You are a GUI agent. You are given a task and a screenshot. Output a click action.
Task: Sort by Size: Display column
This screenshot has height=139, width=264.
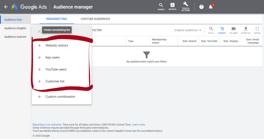pyautogui.click(x=231, y=41)
